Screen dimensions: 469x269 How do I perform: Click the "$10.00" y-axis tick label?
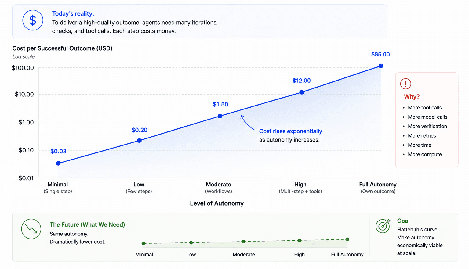(x=24, y=95)
